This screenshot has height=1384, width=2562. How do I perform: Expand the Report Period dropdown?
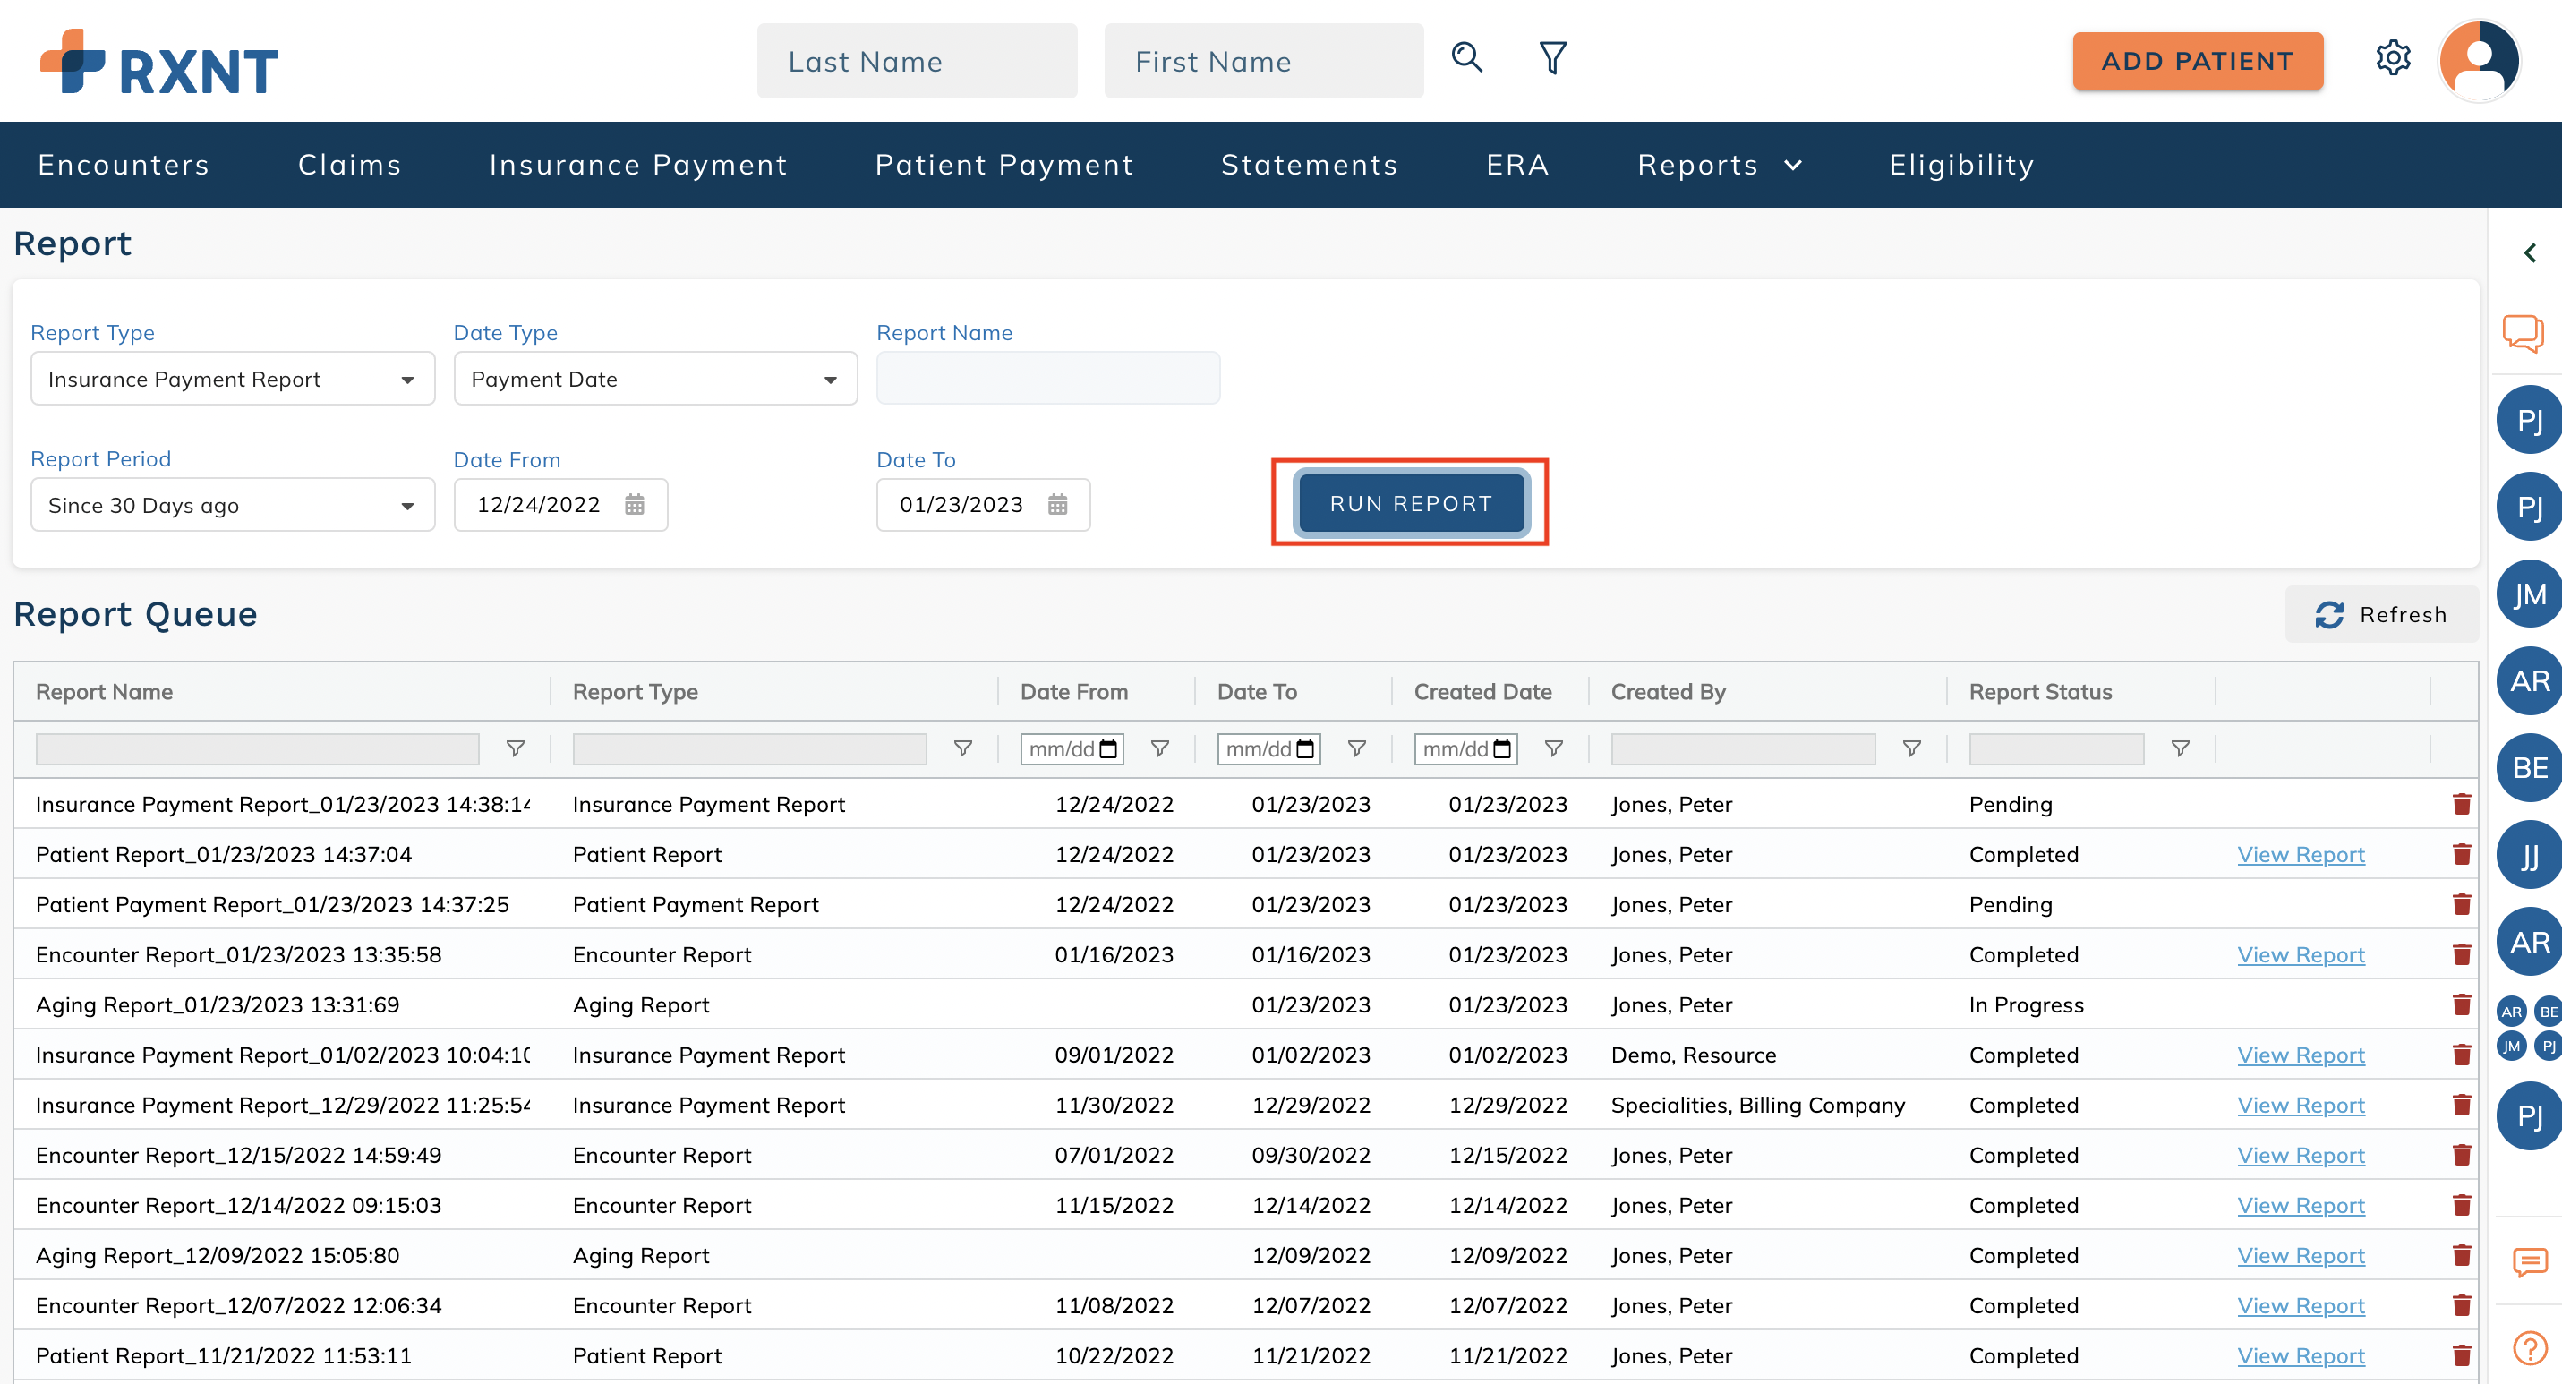coord(233,505)
